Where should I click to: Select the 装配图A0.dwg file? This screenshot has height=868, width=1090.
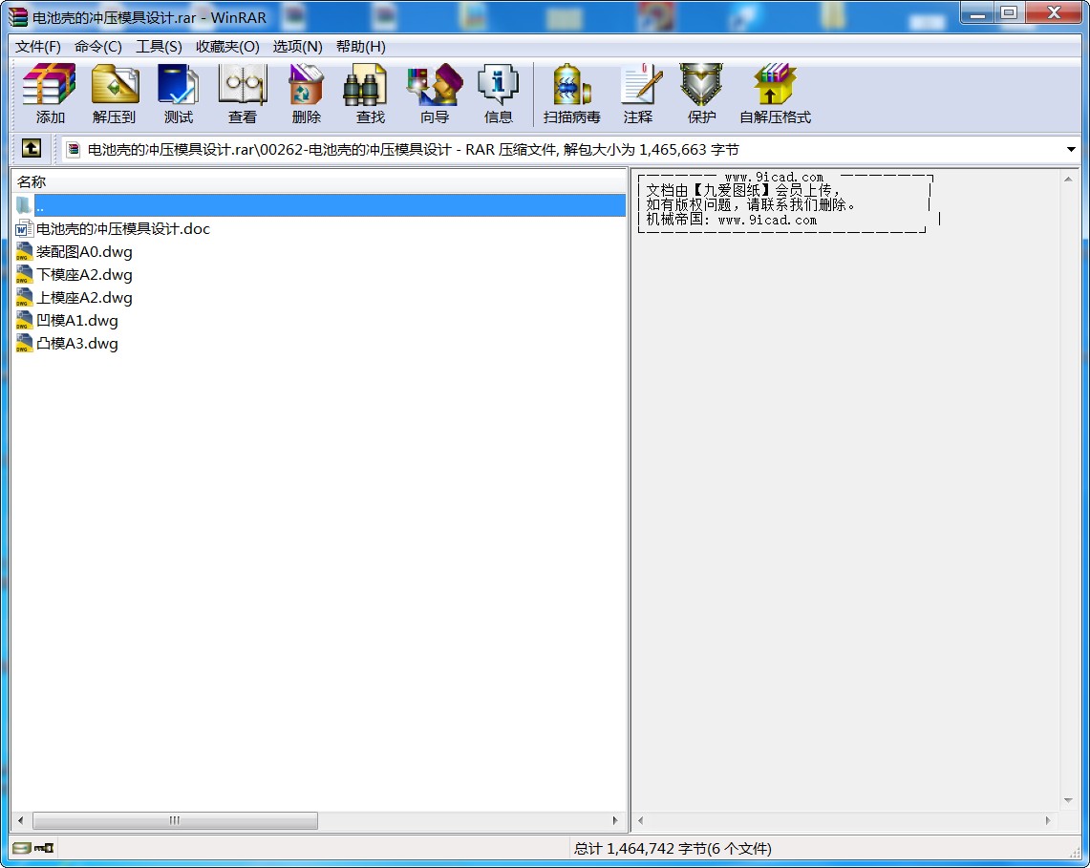[84, 252]
